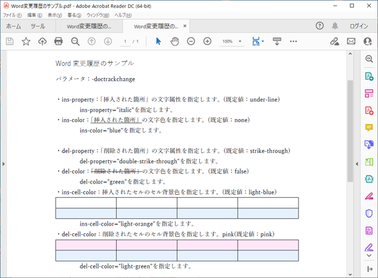This screenshot has height=278, width=378.
Task: Open Organize Pages pink layout tool
Action: 369,93
